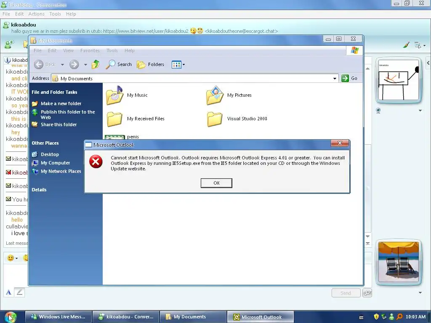The width and height of the screenshot is (431, 323).
Task: Click the Search button in My Documents toolbar
Action: [x=119, y=64]
